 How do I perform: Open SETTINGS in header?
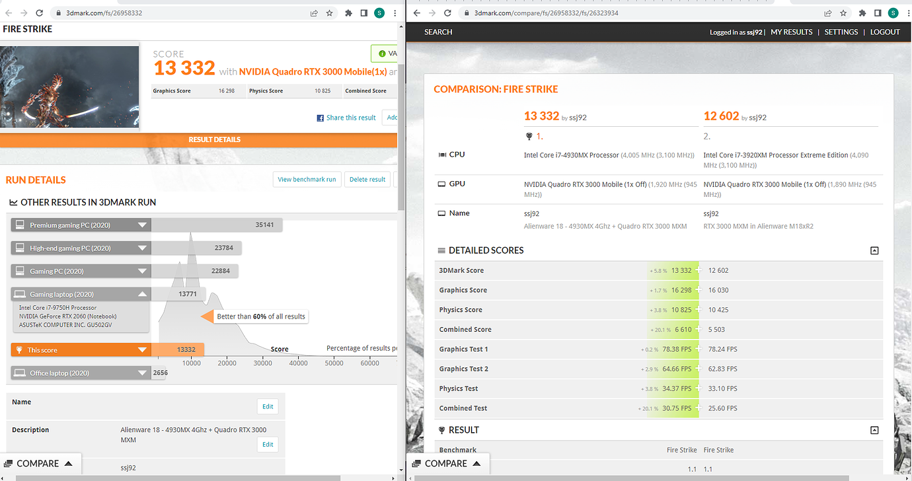841,32
